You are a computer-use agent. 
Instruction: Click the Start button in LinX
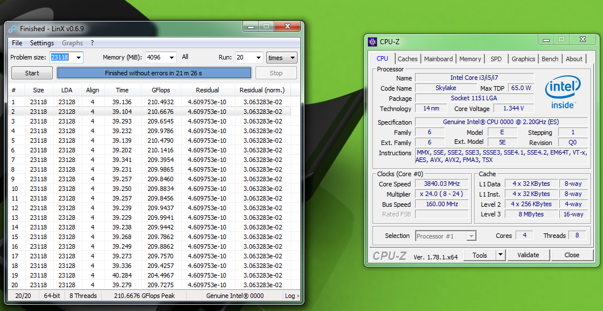[x=32, y=73]
